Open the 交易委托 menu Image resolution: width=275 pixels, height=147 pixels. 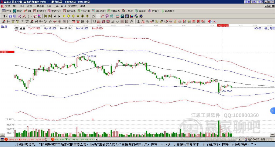[x=73, y=6]
